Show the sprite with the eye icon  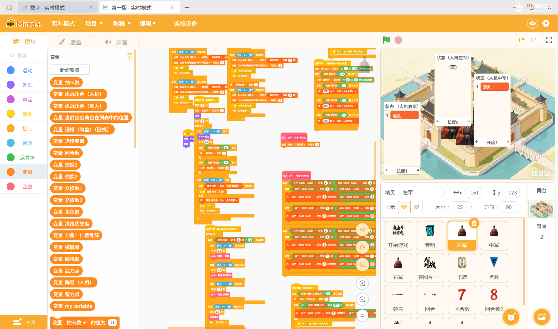(404, 207)
